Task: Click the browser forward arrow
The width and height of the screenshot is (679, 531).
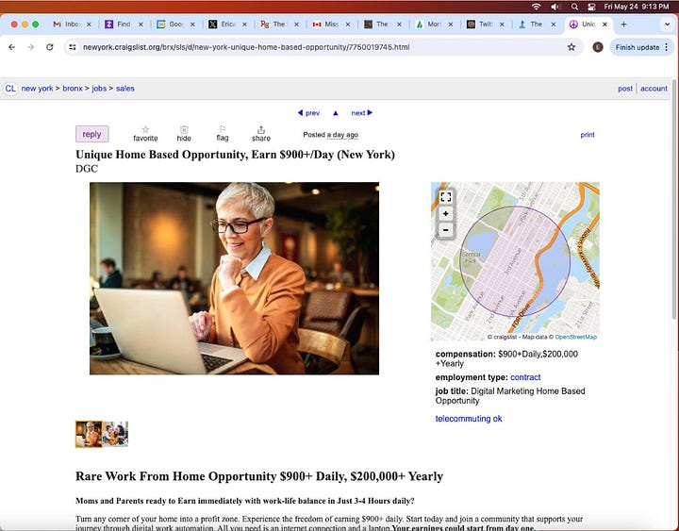Action: [31, 47]
